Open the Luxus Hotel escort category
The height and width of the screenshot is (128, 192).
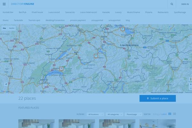(89, 12)
